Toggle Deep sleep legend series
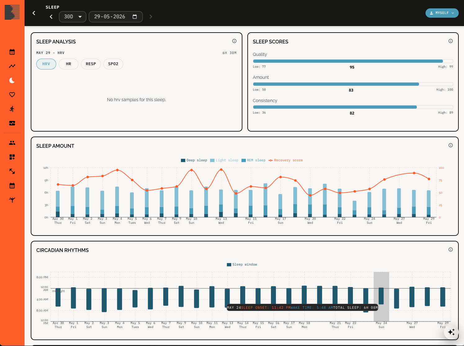The height and width of the screenshot is (346, 464). (x=194, y=160)
